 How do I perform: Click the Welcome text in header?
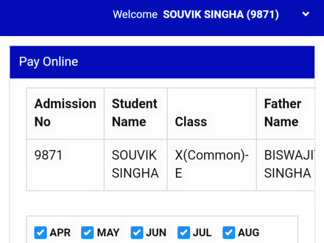pos(135,15)
